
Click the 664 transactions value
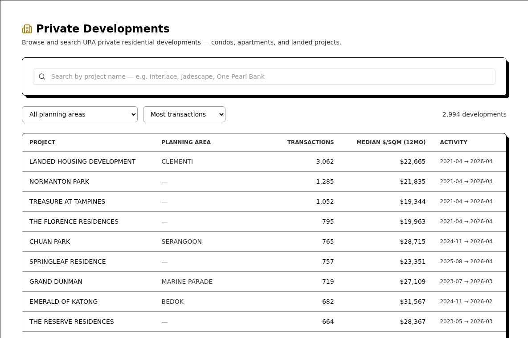coord(328,322)
